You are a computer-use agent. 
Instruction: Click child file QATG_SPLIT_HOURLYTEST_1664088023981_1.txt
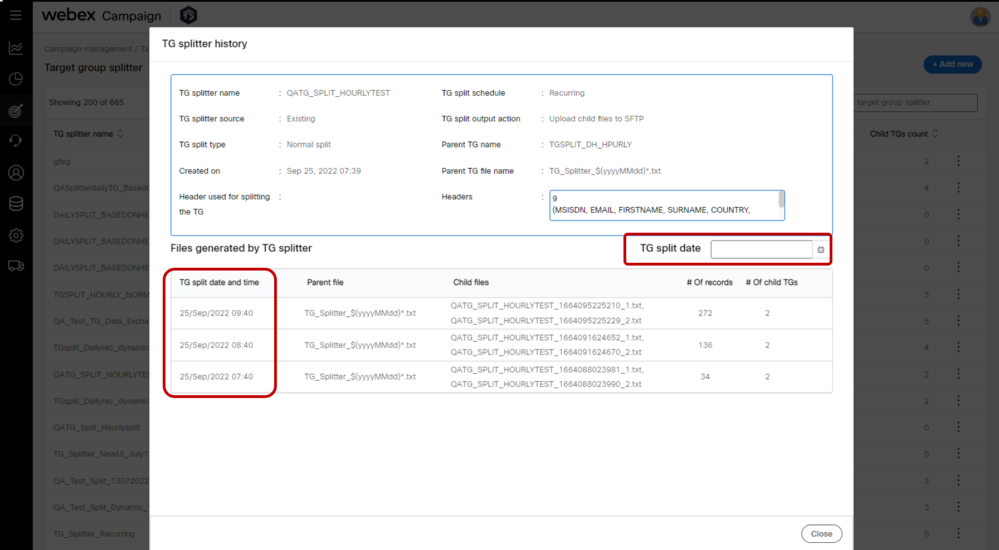(547, 370)
